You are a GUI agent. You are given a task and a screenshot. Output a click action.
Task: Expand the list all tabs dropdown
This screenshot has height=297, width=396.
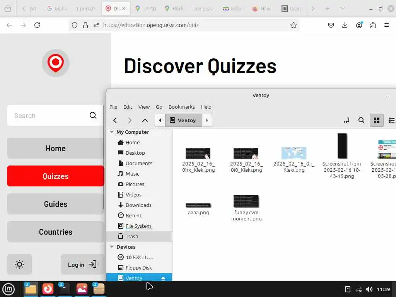pos(343,9)
